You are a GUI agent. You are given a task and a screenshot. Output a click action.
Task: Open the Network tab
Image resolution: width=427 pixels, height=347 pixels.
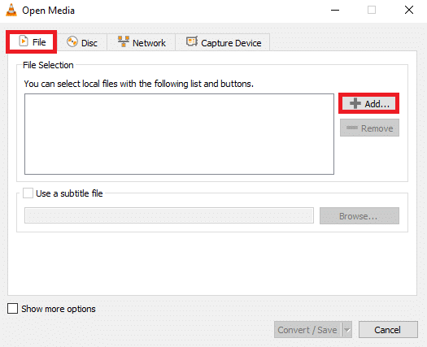click(142, 42)
